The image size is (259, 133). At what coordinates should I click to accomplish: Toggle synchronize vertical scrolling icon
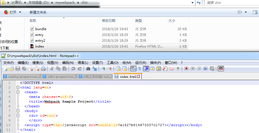tap(118, 69)
